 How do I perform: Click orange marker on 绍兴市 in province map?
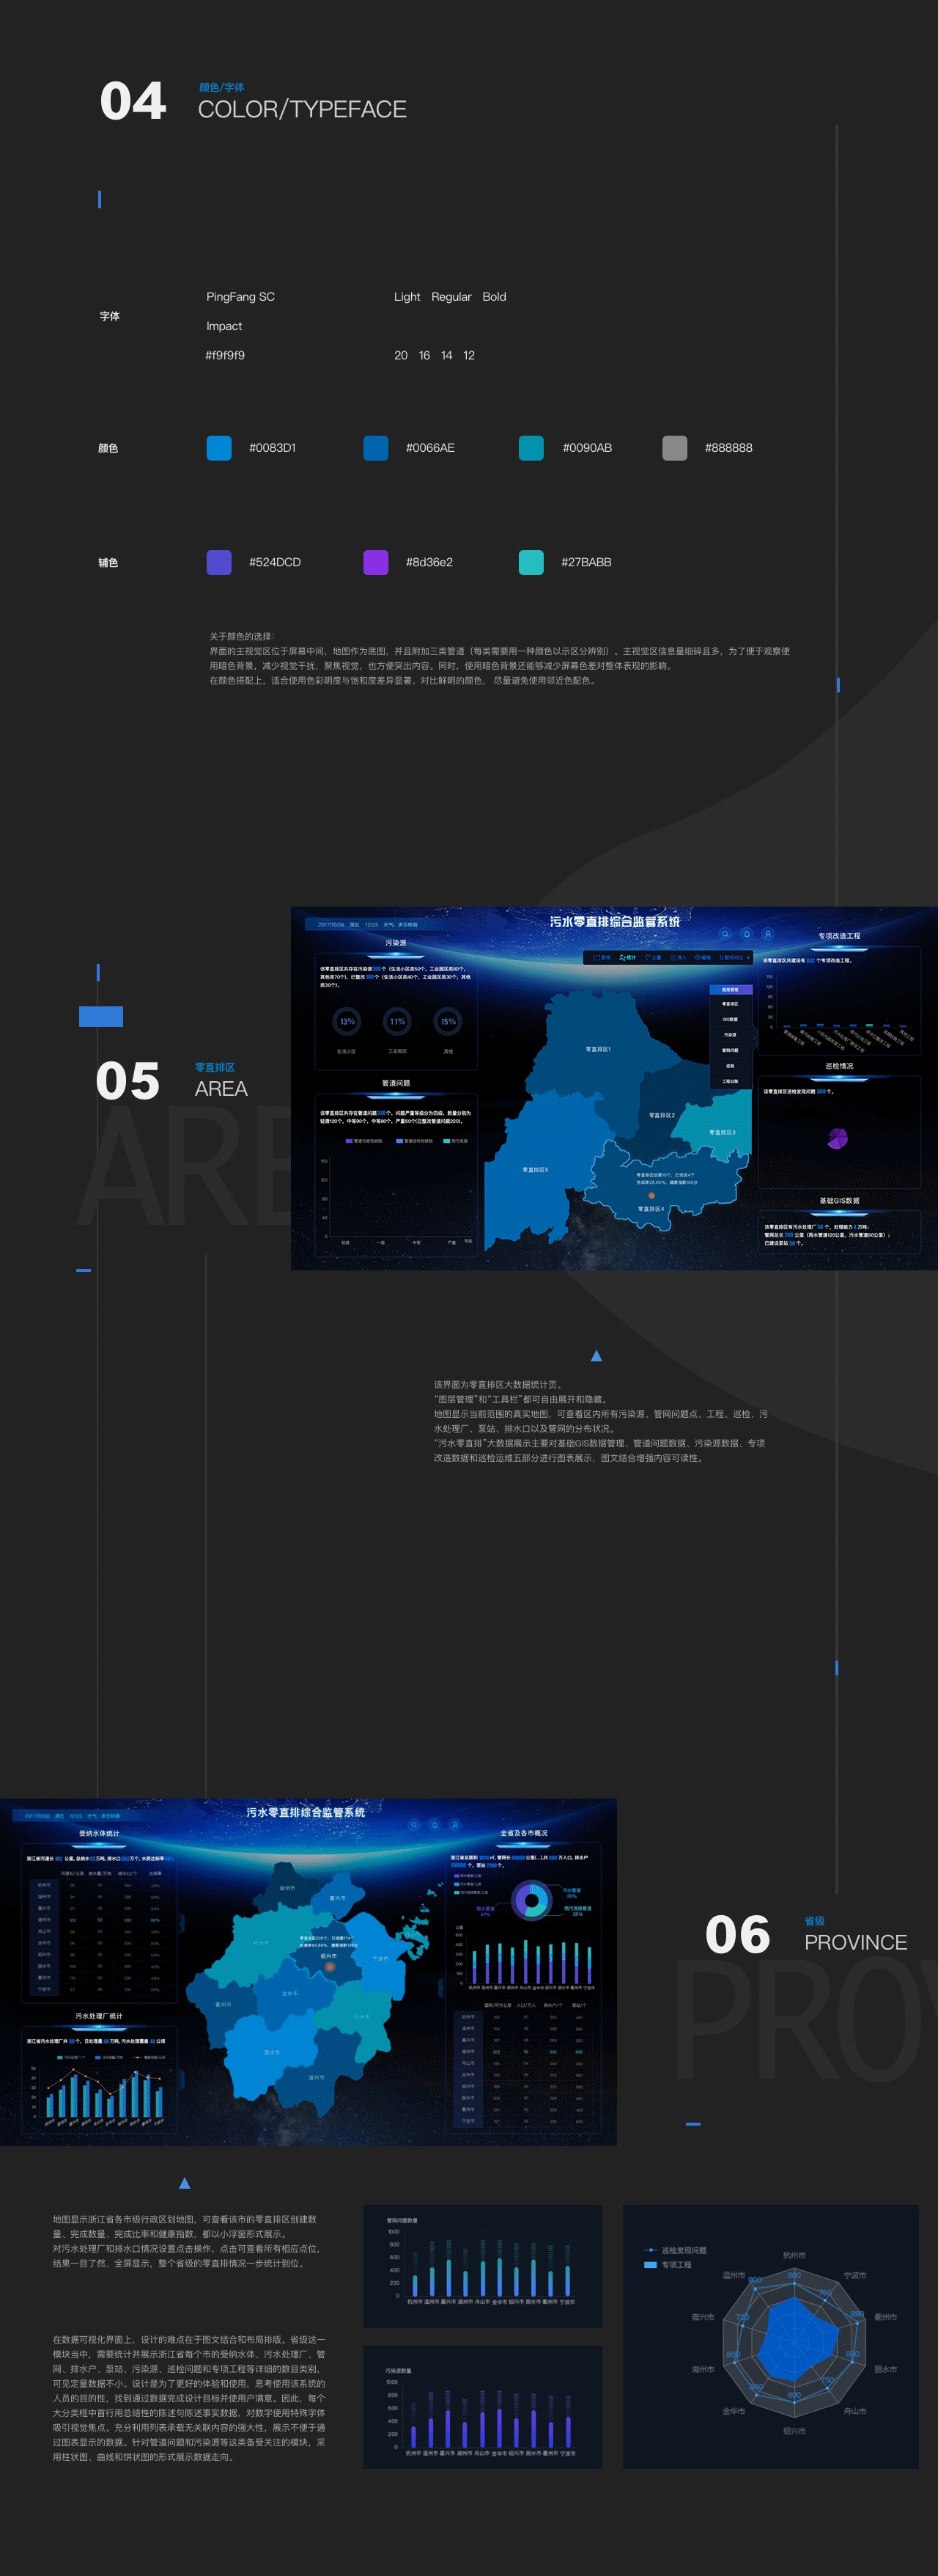coord(330,1966)
